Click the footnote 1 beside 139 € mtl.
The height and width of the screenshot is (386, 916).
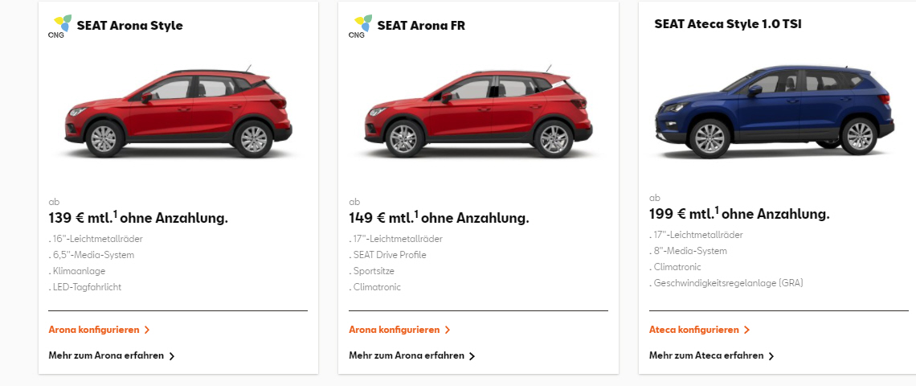point(115,214)
